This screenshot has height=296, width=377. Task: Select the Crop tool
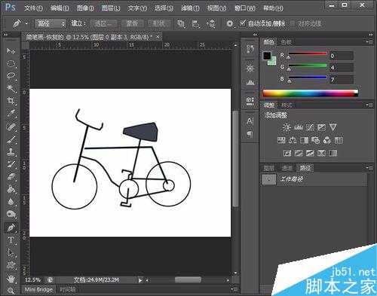point(11,101)
